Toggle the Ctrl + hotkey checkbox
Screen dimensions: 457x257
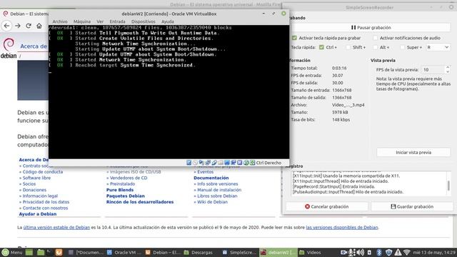point(321,47)
